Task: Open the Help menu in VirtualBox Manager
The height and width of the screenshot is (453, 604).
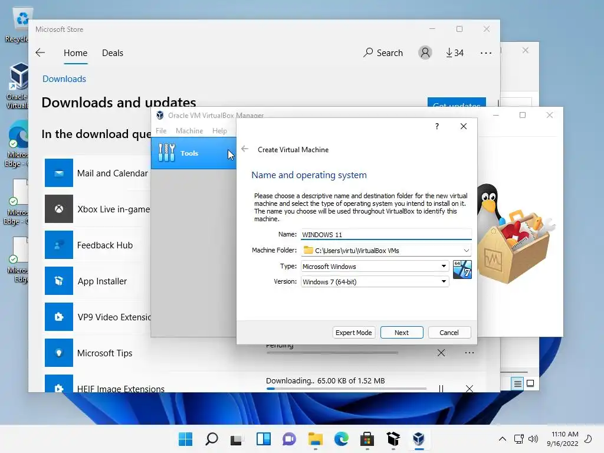Action: click(x=219, y=130)
